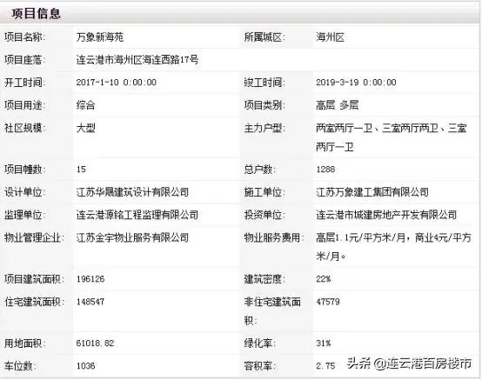Select land area value 61018.82
The height and width of the screenshot is (380, 482).
click(x=95, y=343)
